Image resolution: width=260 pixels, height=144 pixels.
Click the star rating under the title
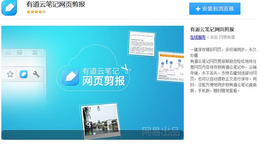pyautogui.click(x=36, y=12)
